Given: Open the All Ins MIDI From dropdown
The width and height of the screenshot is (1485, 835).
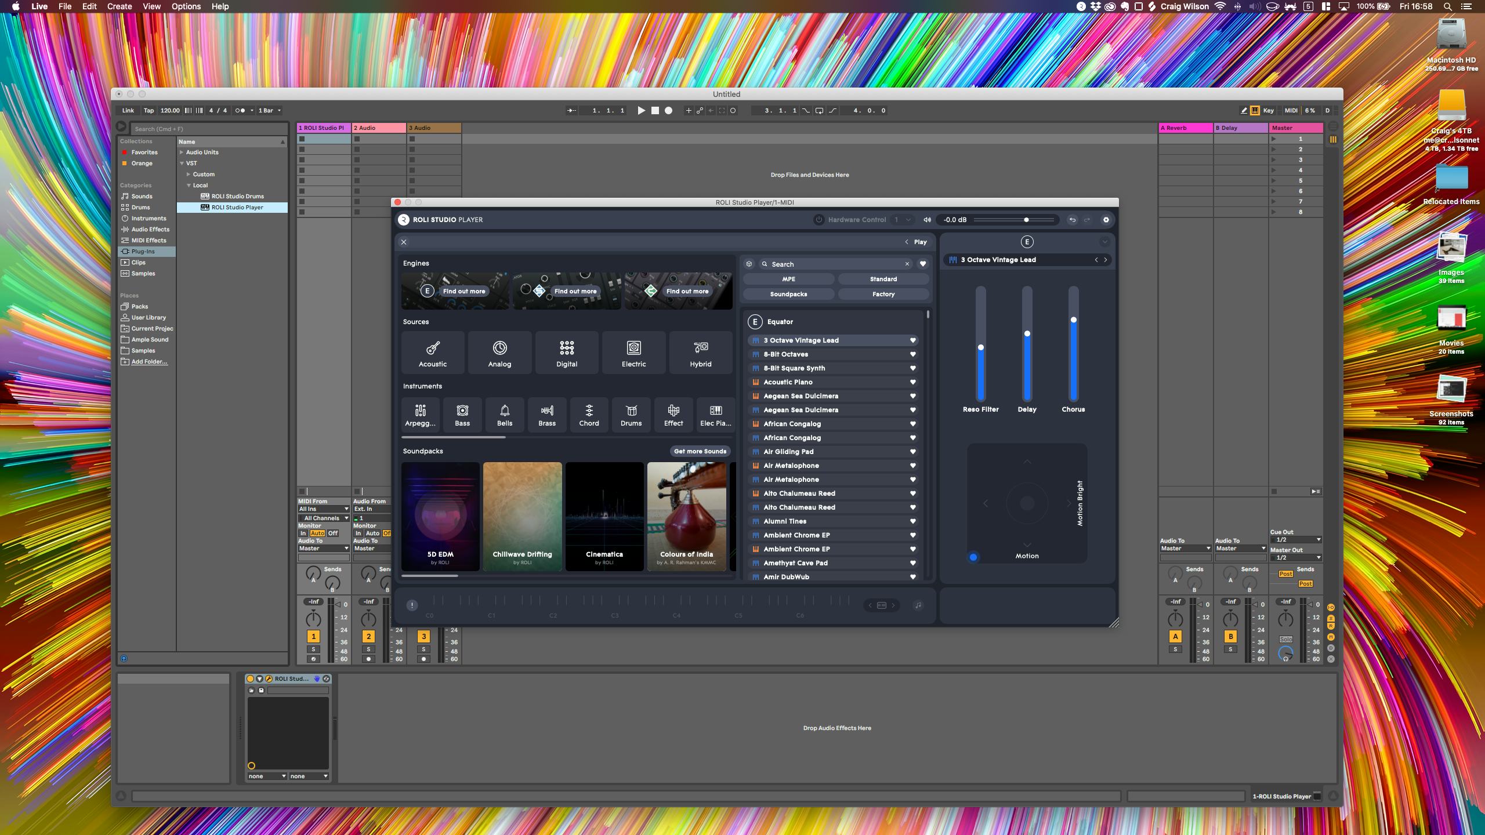Looking at the screenshot, I should pyautogui.click(x=324, y=509).
